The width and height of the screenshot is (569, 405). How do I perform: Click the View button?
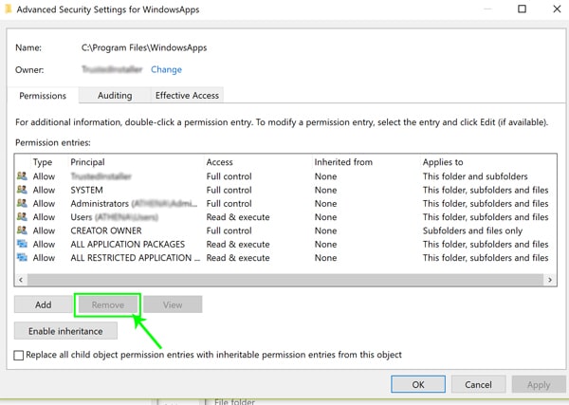click(x=173, y=304)
